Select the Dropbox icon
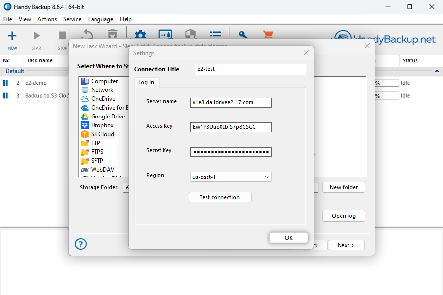The width and height of the screenshot is (443, 295). click(x=85, y=125)
